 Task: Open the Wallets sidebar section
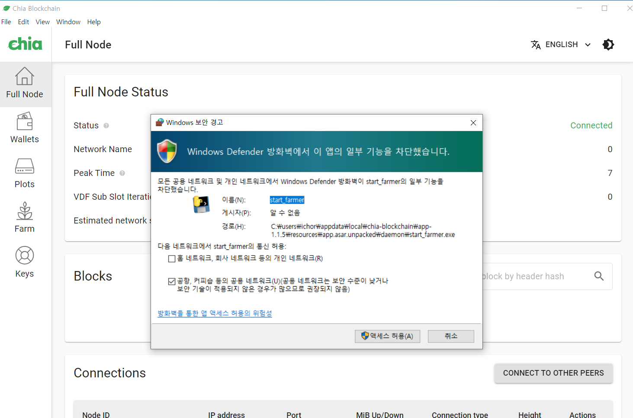[25, 129]
